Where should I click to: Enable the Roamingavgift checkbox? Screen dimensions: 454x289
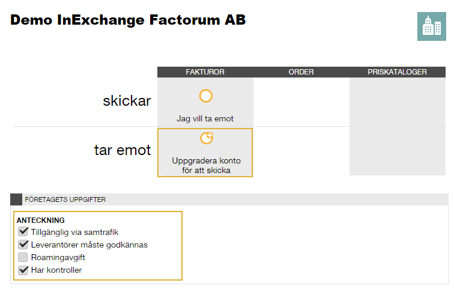[x=23, y=257]
